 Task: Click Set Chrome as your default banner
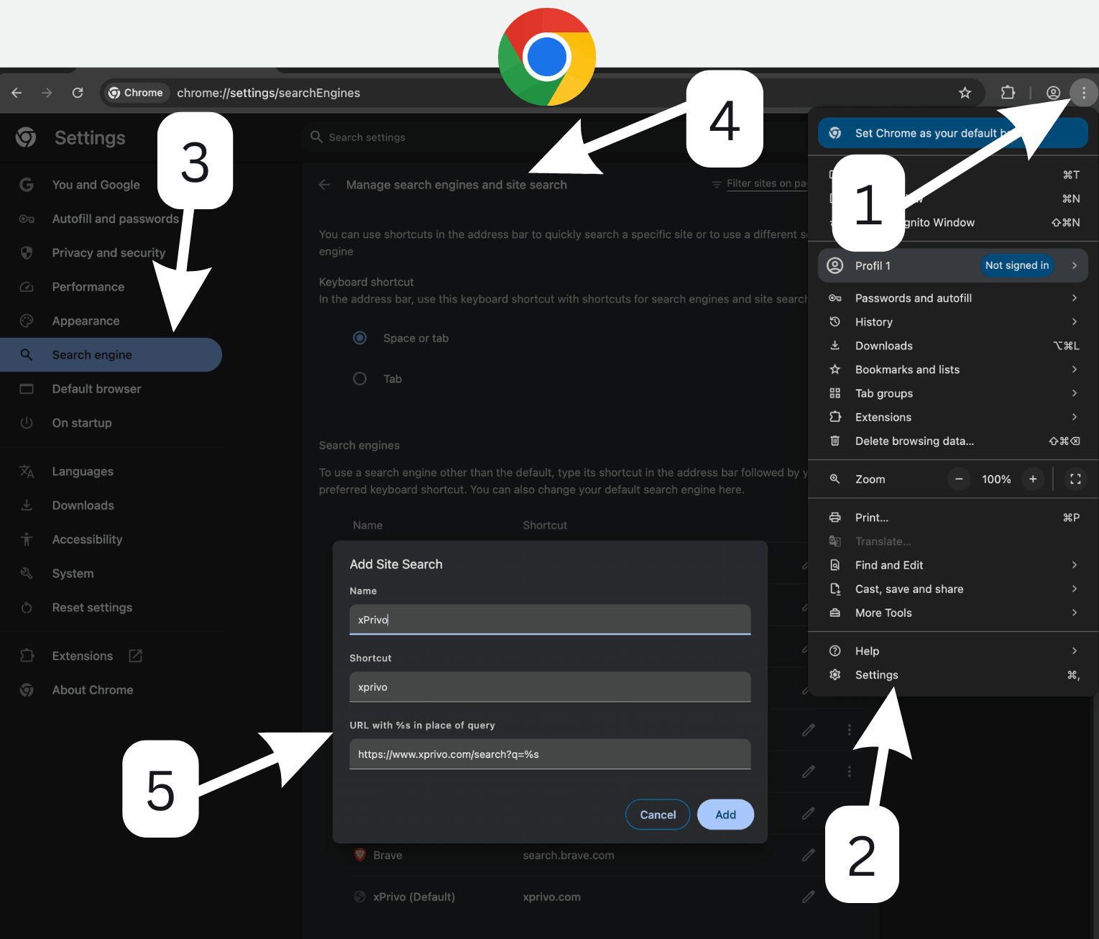coord(952,133)
